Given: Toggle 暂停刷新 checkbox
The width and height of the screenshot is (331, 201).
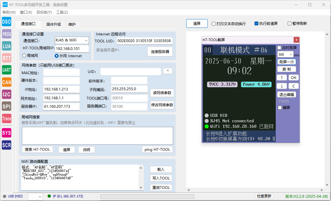Looking at the screenshot, I should click(x=290, y=23).
